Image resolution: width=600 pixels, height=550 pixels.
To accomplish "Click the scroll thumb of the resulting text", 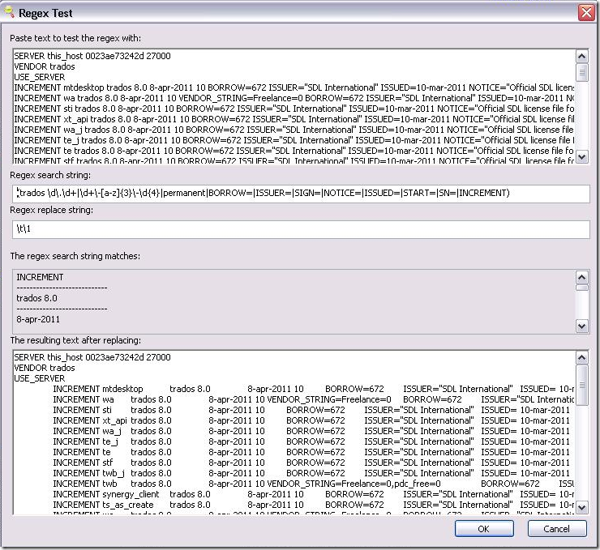I will 582,385.
